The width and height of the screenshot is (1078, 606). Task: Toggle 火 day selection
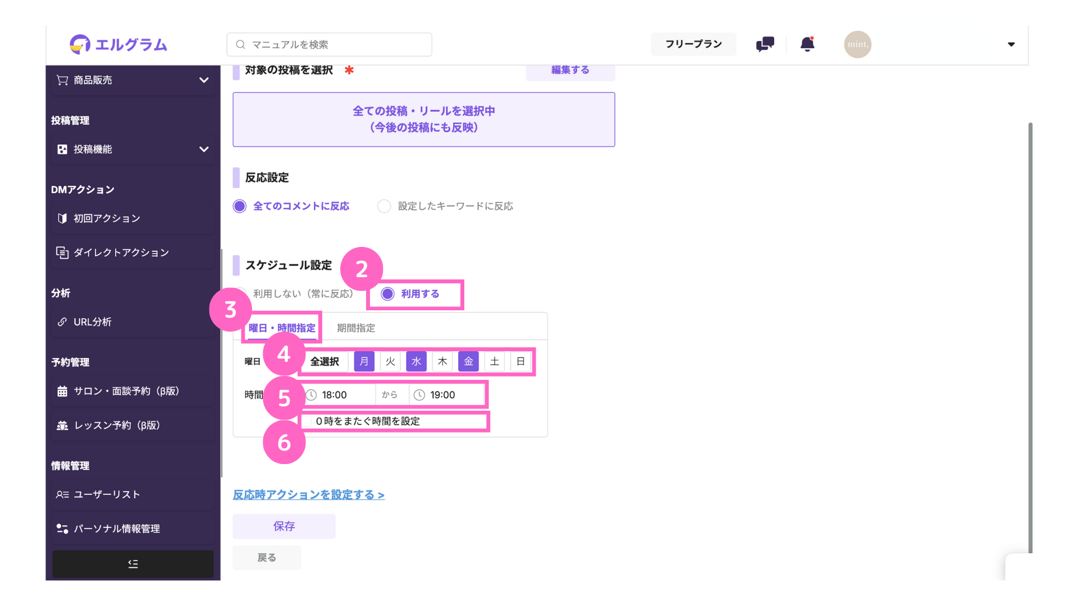coord(390,362)
